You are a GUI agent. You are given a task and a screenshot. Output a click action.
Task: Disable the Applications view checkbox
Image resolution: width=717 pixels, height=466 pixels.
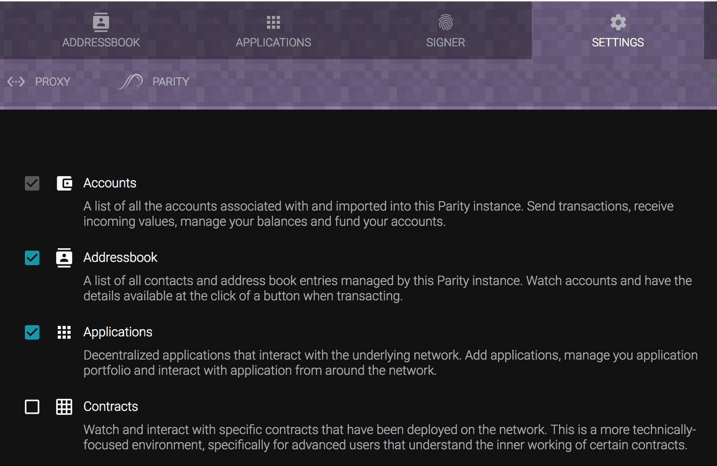(x=32, y=332)
